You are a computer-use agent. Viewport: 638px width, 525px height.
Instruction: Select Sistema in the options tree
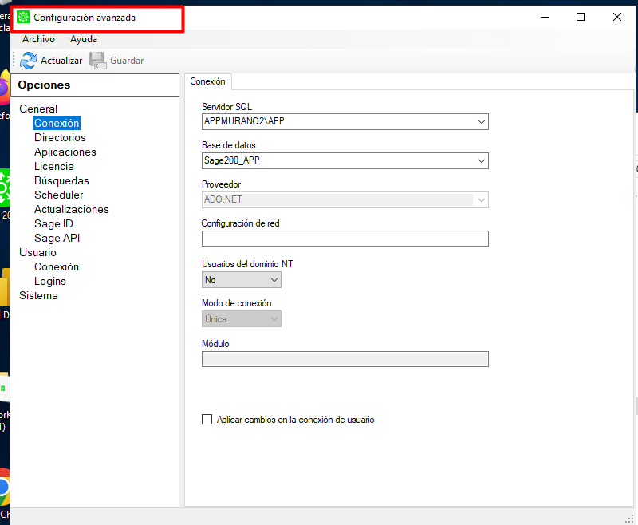tap(38, 295)
